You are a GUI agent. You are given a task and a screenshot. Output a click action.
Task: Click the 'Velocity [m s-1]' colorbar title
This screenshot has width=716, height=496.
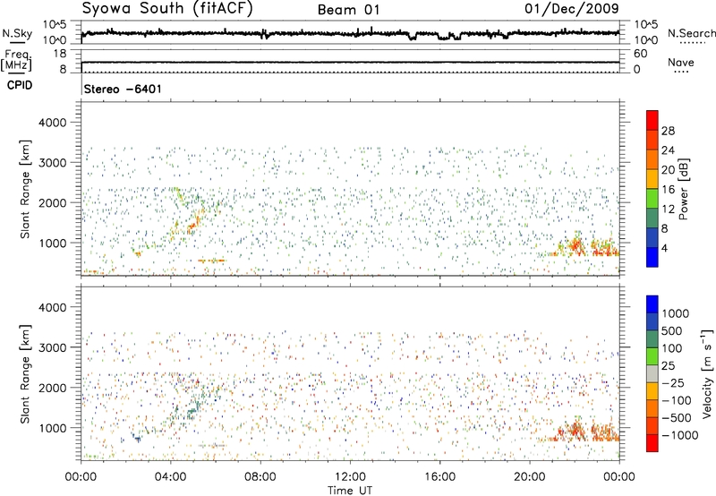click(x=707, y=373)
